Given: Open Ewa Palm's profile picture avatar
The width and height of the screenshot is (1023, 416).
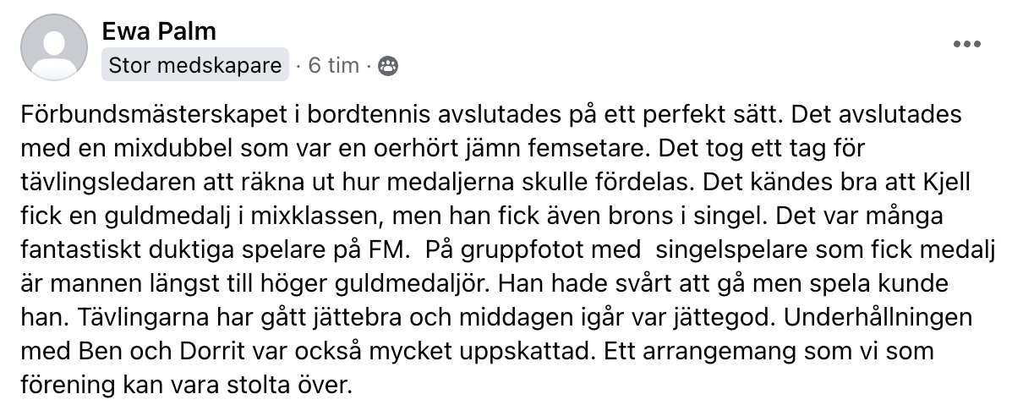Looking at the screenshot, I should tap(53, 47).
